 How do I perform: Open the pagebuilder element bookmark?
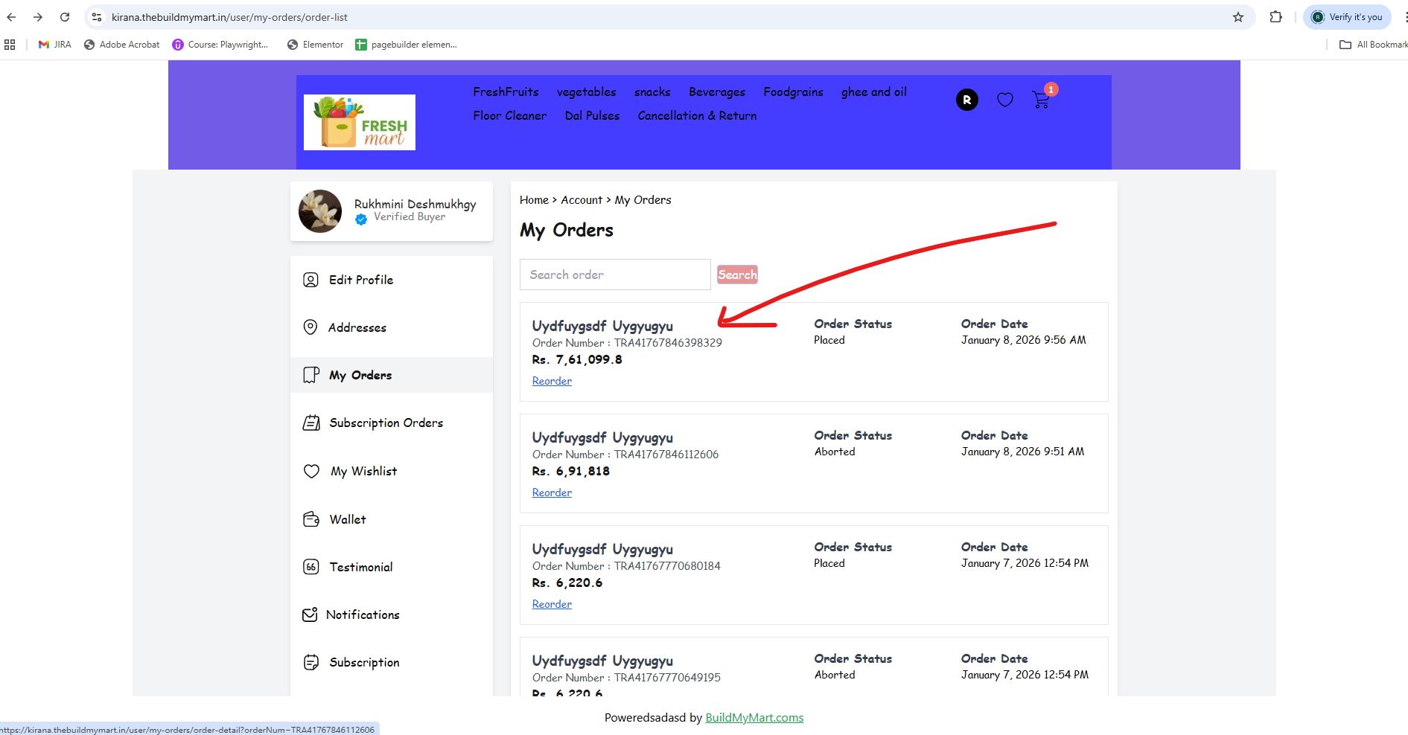pos(406,45)
